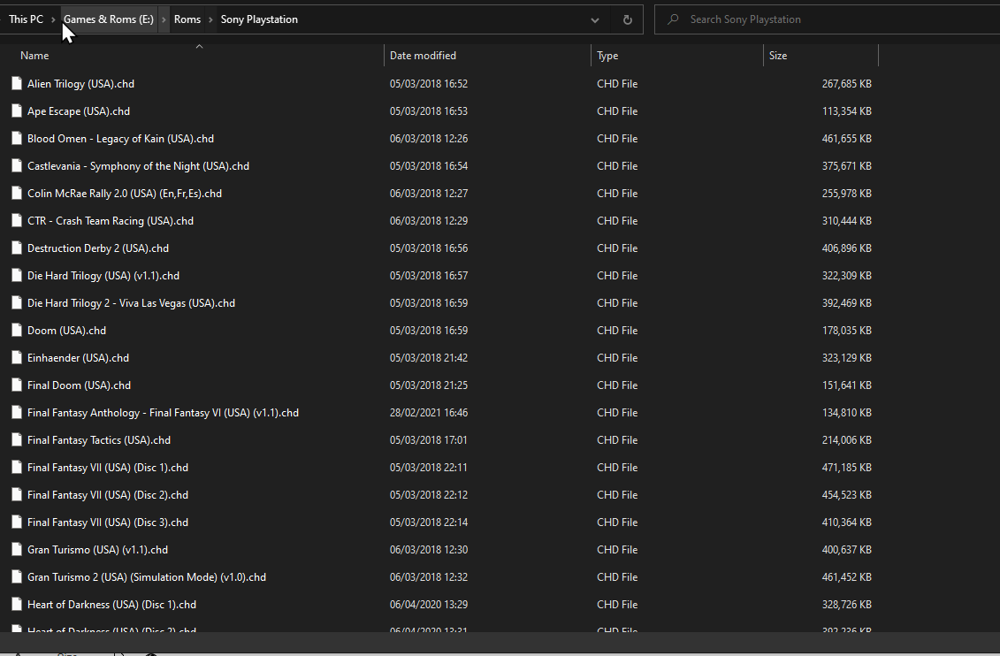Click the file icon for Castlevania - Symphony of the Night

[x=17, y=165]
